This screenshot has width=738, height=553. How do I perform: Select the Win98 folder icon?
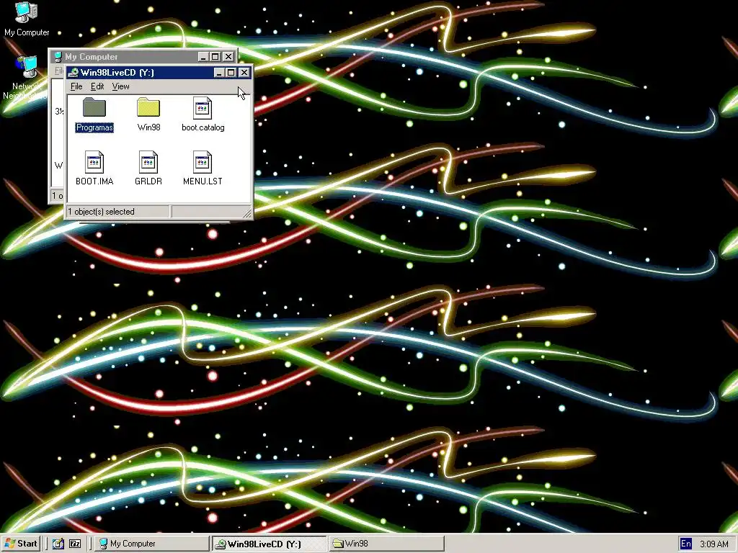(148, 108)
